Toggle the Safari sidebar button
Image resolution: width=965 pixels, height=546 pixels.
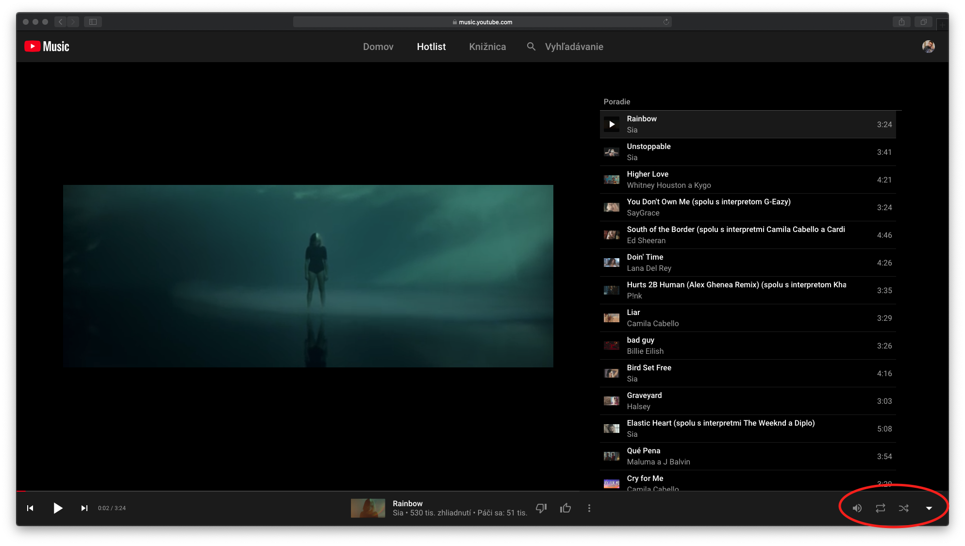click(x=93, y=22)
